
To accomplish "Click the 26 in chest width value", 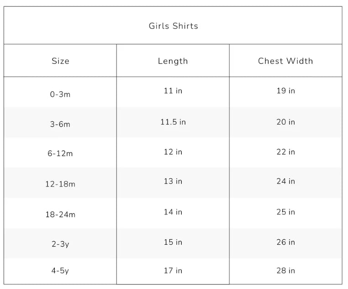I will [x=285, y=242].
